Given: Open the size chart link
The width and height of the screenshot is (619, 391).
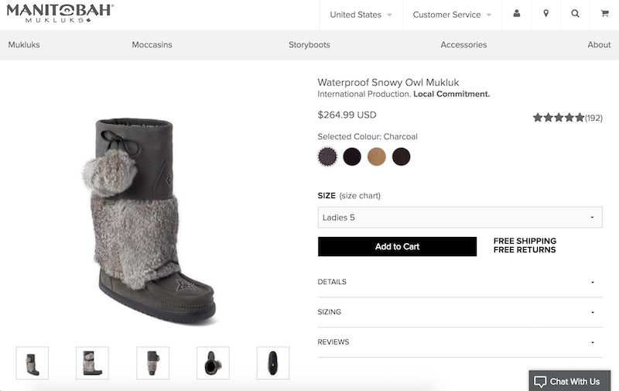Looking at the screenshot, I should (x=360, y=196).
